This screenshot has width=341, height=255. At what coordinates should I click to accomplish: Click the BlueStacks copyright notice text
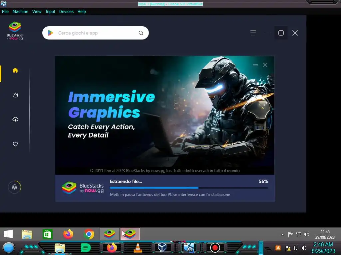point(165,171)
